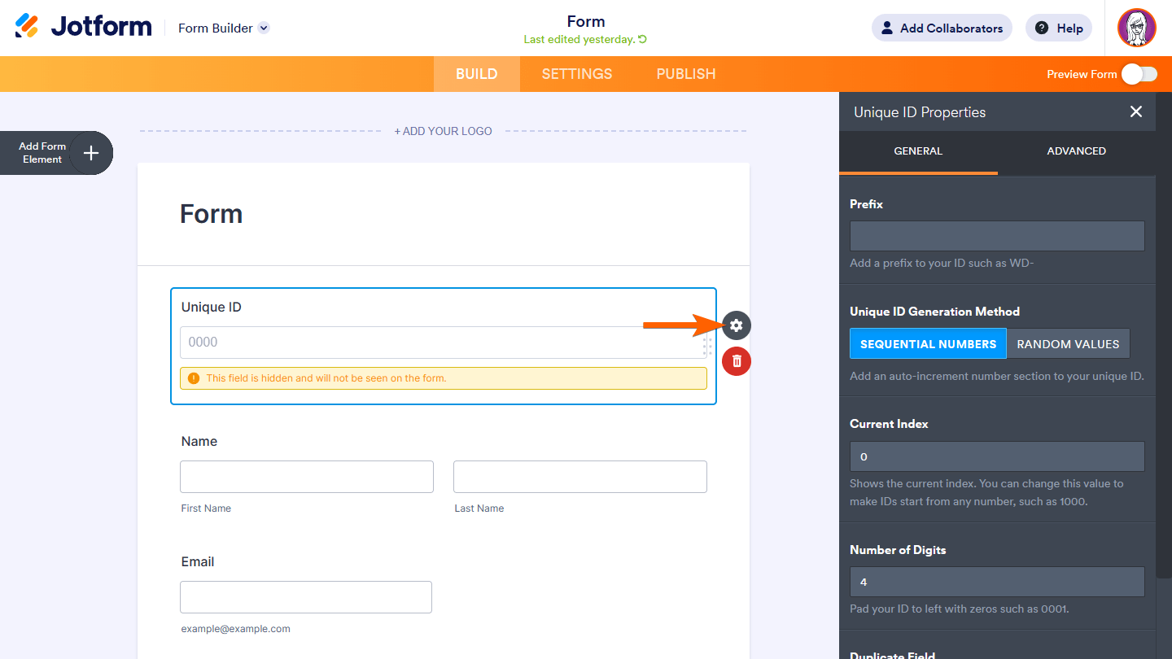This screenshot has width=1172, height=659.
Task: Click the Last Name input box
Action: coord(580,477)
